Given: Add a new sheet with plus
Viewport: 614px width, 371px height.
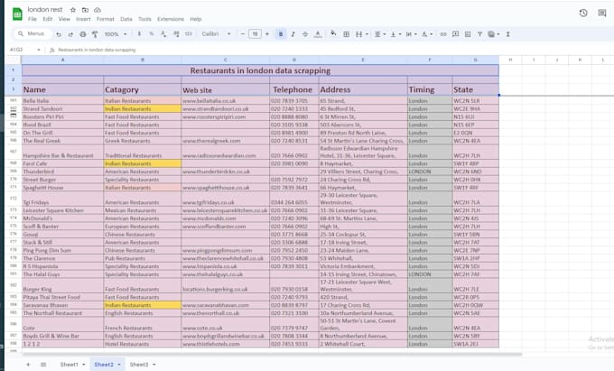Looking at the screenshot, I should [28, 365].
